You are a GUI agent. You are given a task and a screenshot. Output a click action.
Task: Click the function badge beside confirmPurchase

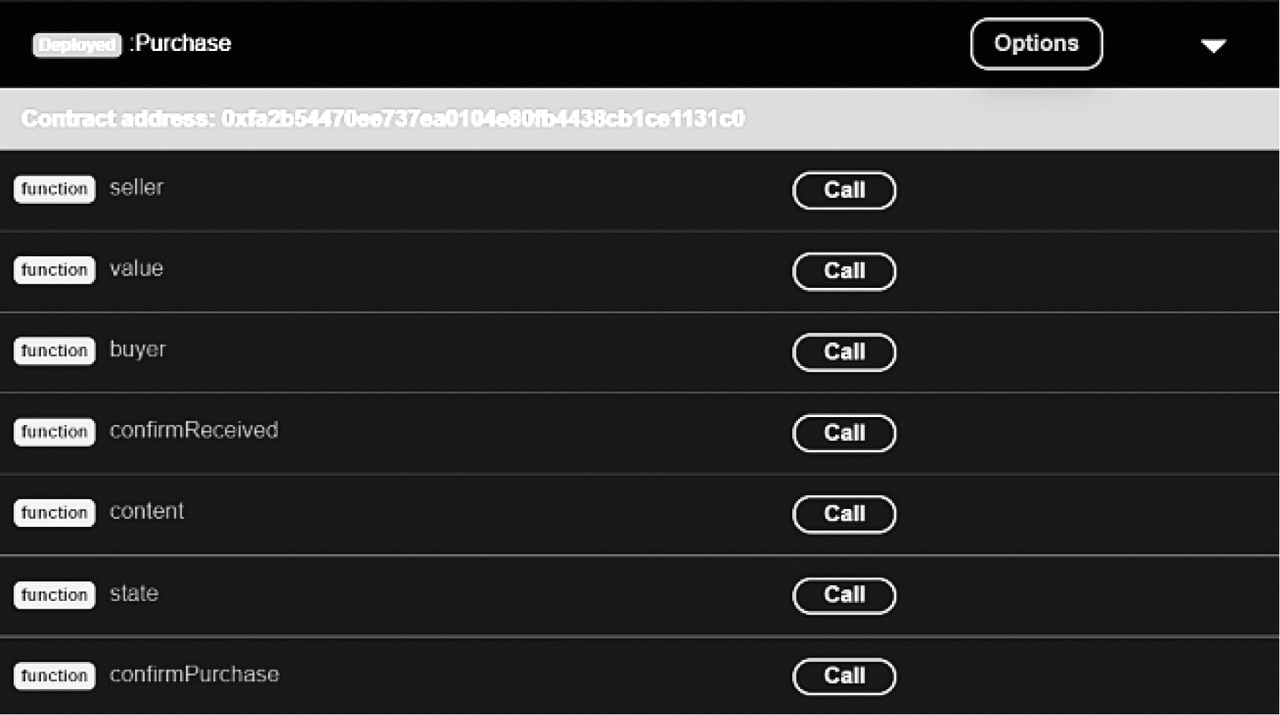[x=55, y=676]
